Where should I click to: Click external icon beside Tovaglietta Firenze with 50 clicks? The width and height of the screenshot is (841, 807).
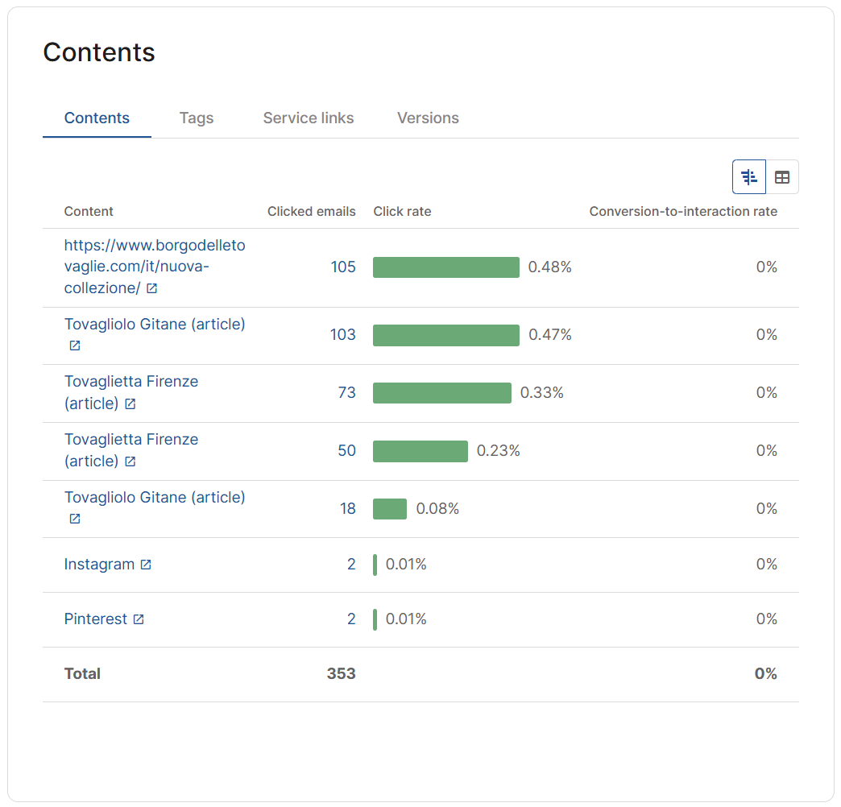(x=130, y=461)
